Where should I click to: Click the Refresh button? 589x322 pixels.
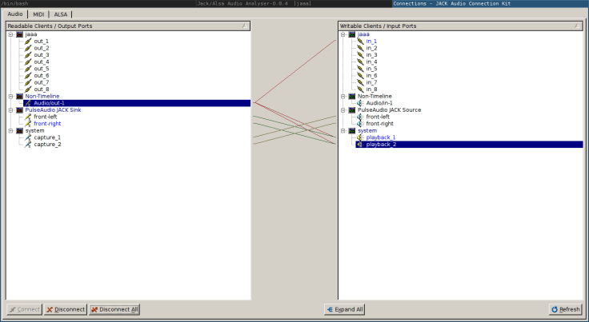[x=566, y=309]
